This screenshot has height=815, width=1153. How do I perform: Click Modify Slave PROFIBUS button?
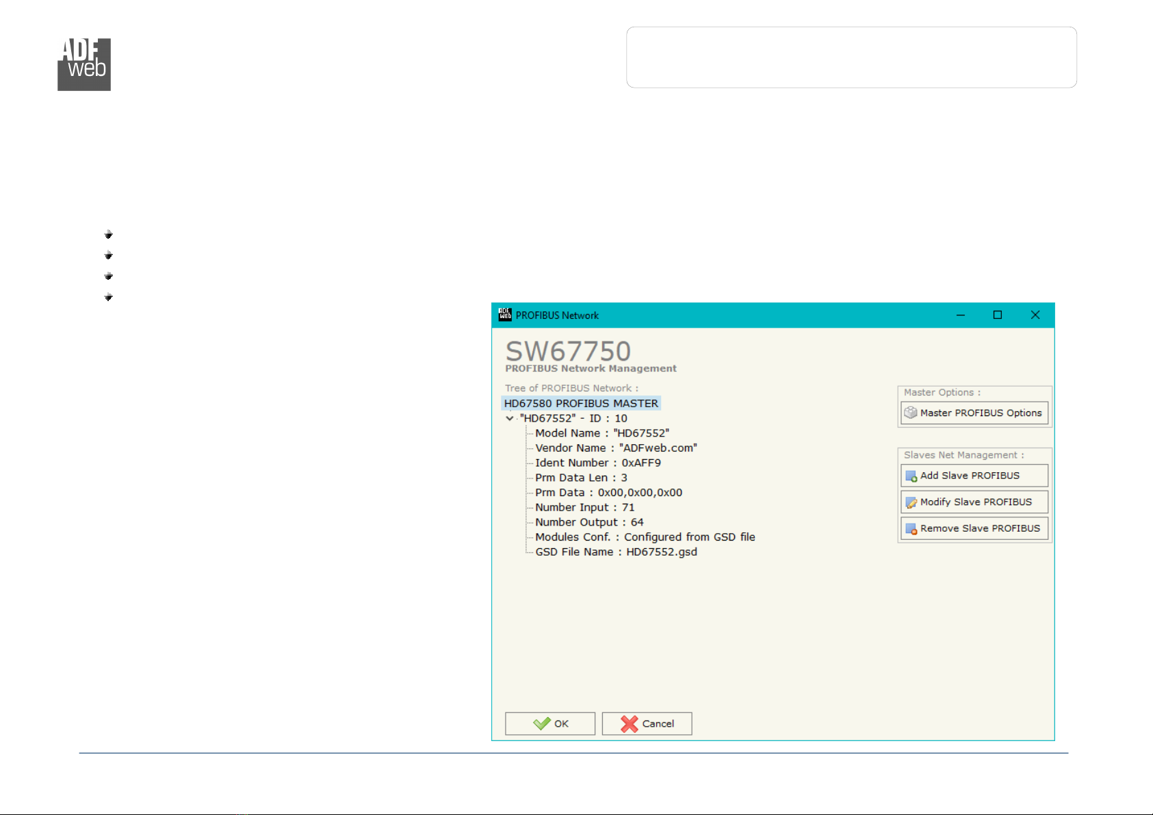(x=974, y=502)
